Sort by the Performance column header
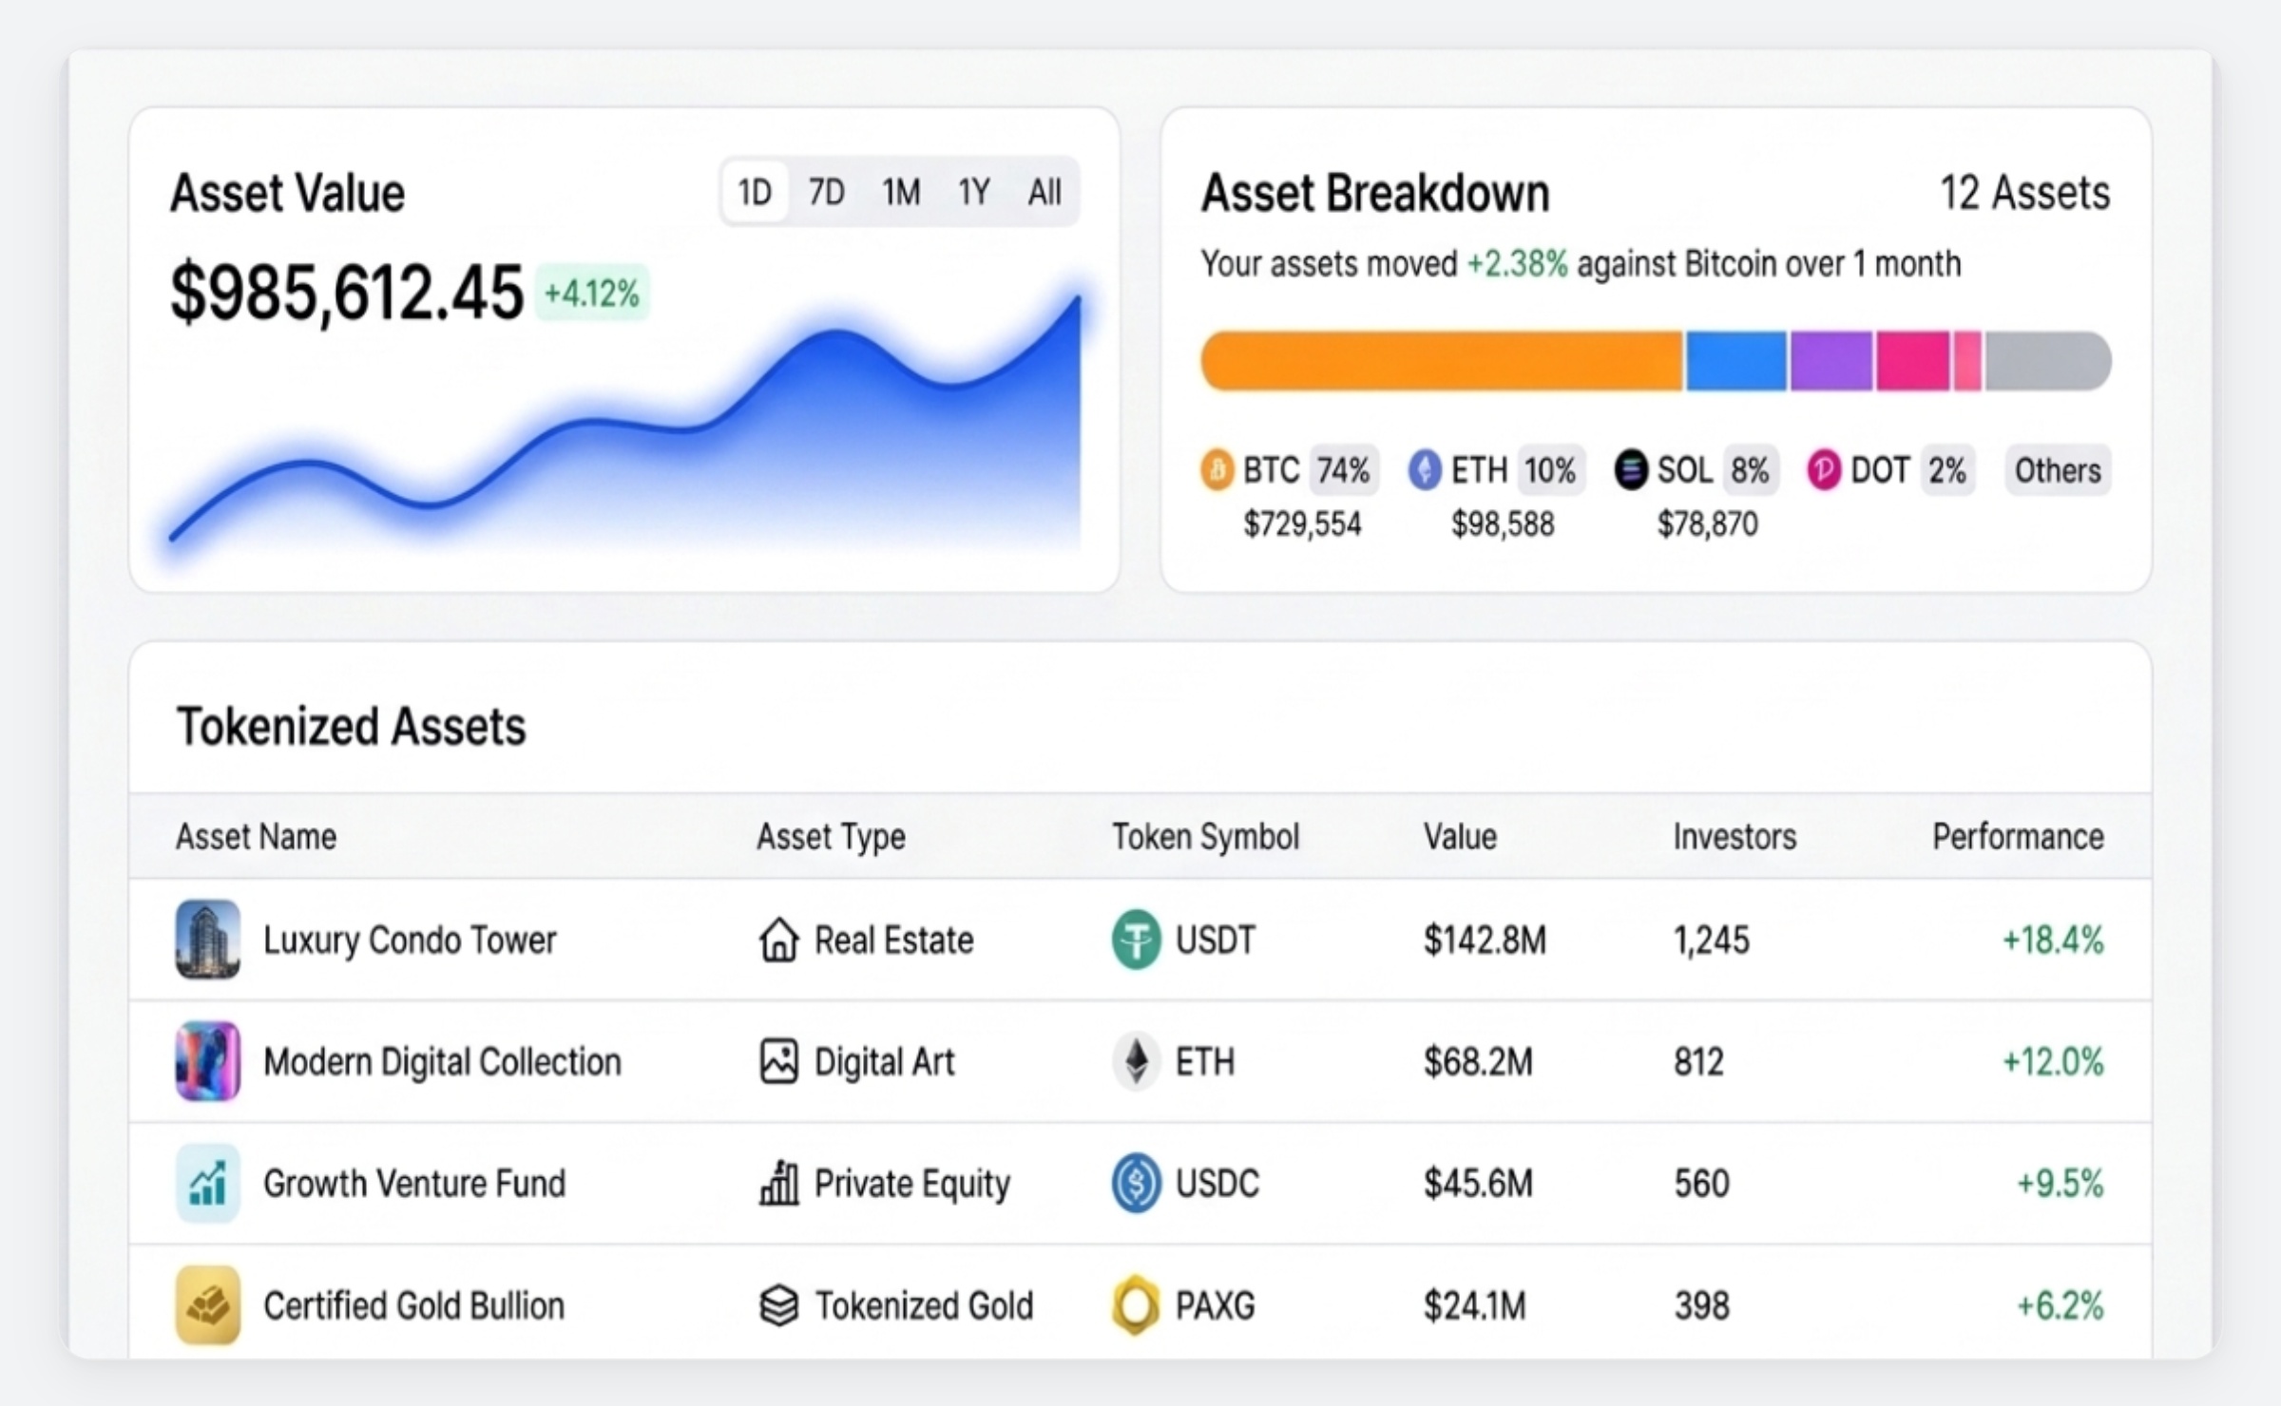 pos(2018,837)
